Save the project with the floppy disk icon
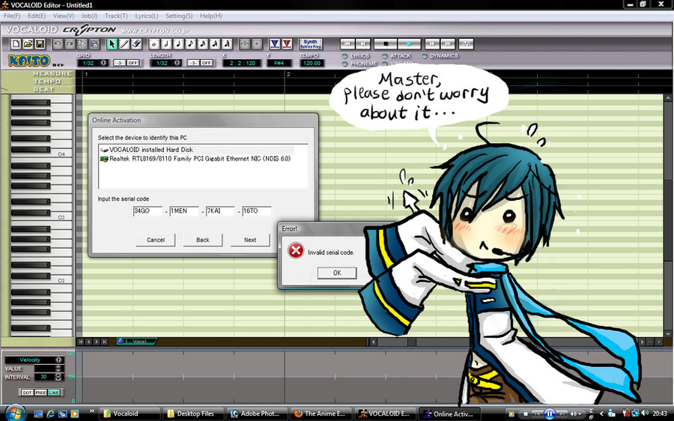Screen dimensions: 674x421 coord(40,43)
